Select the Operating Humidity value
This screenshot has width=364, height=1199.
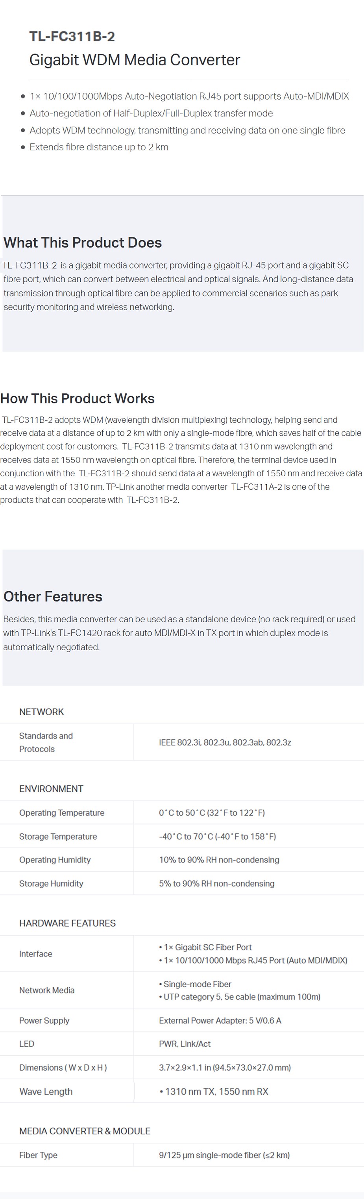[x=219, y=860]
